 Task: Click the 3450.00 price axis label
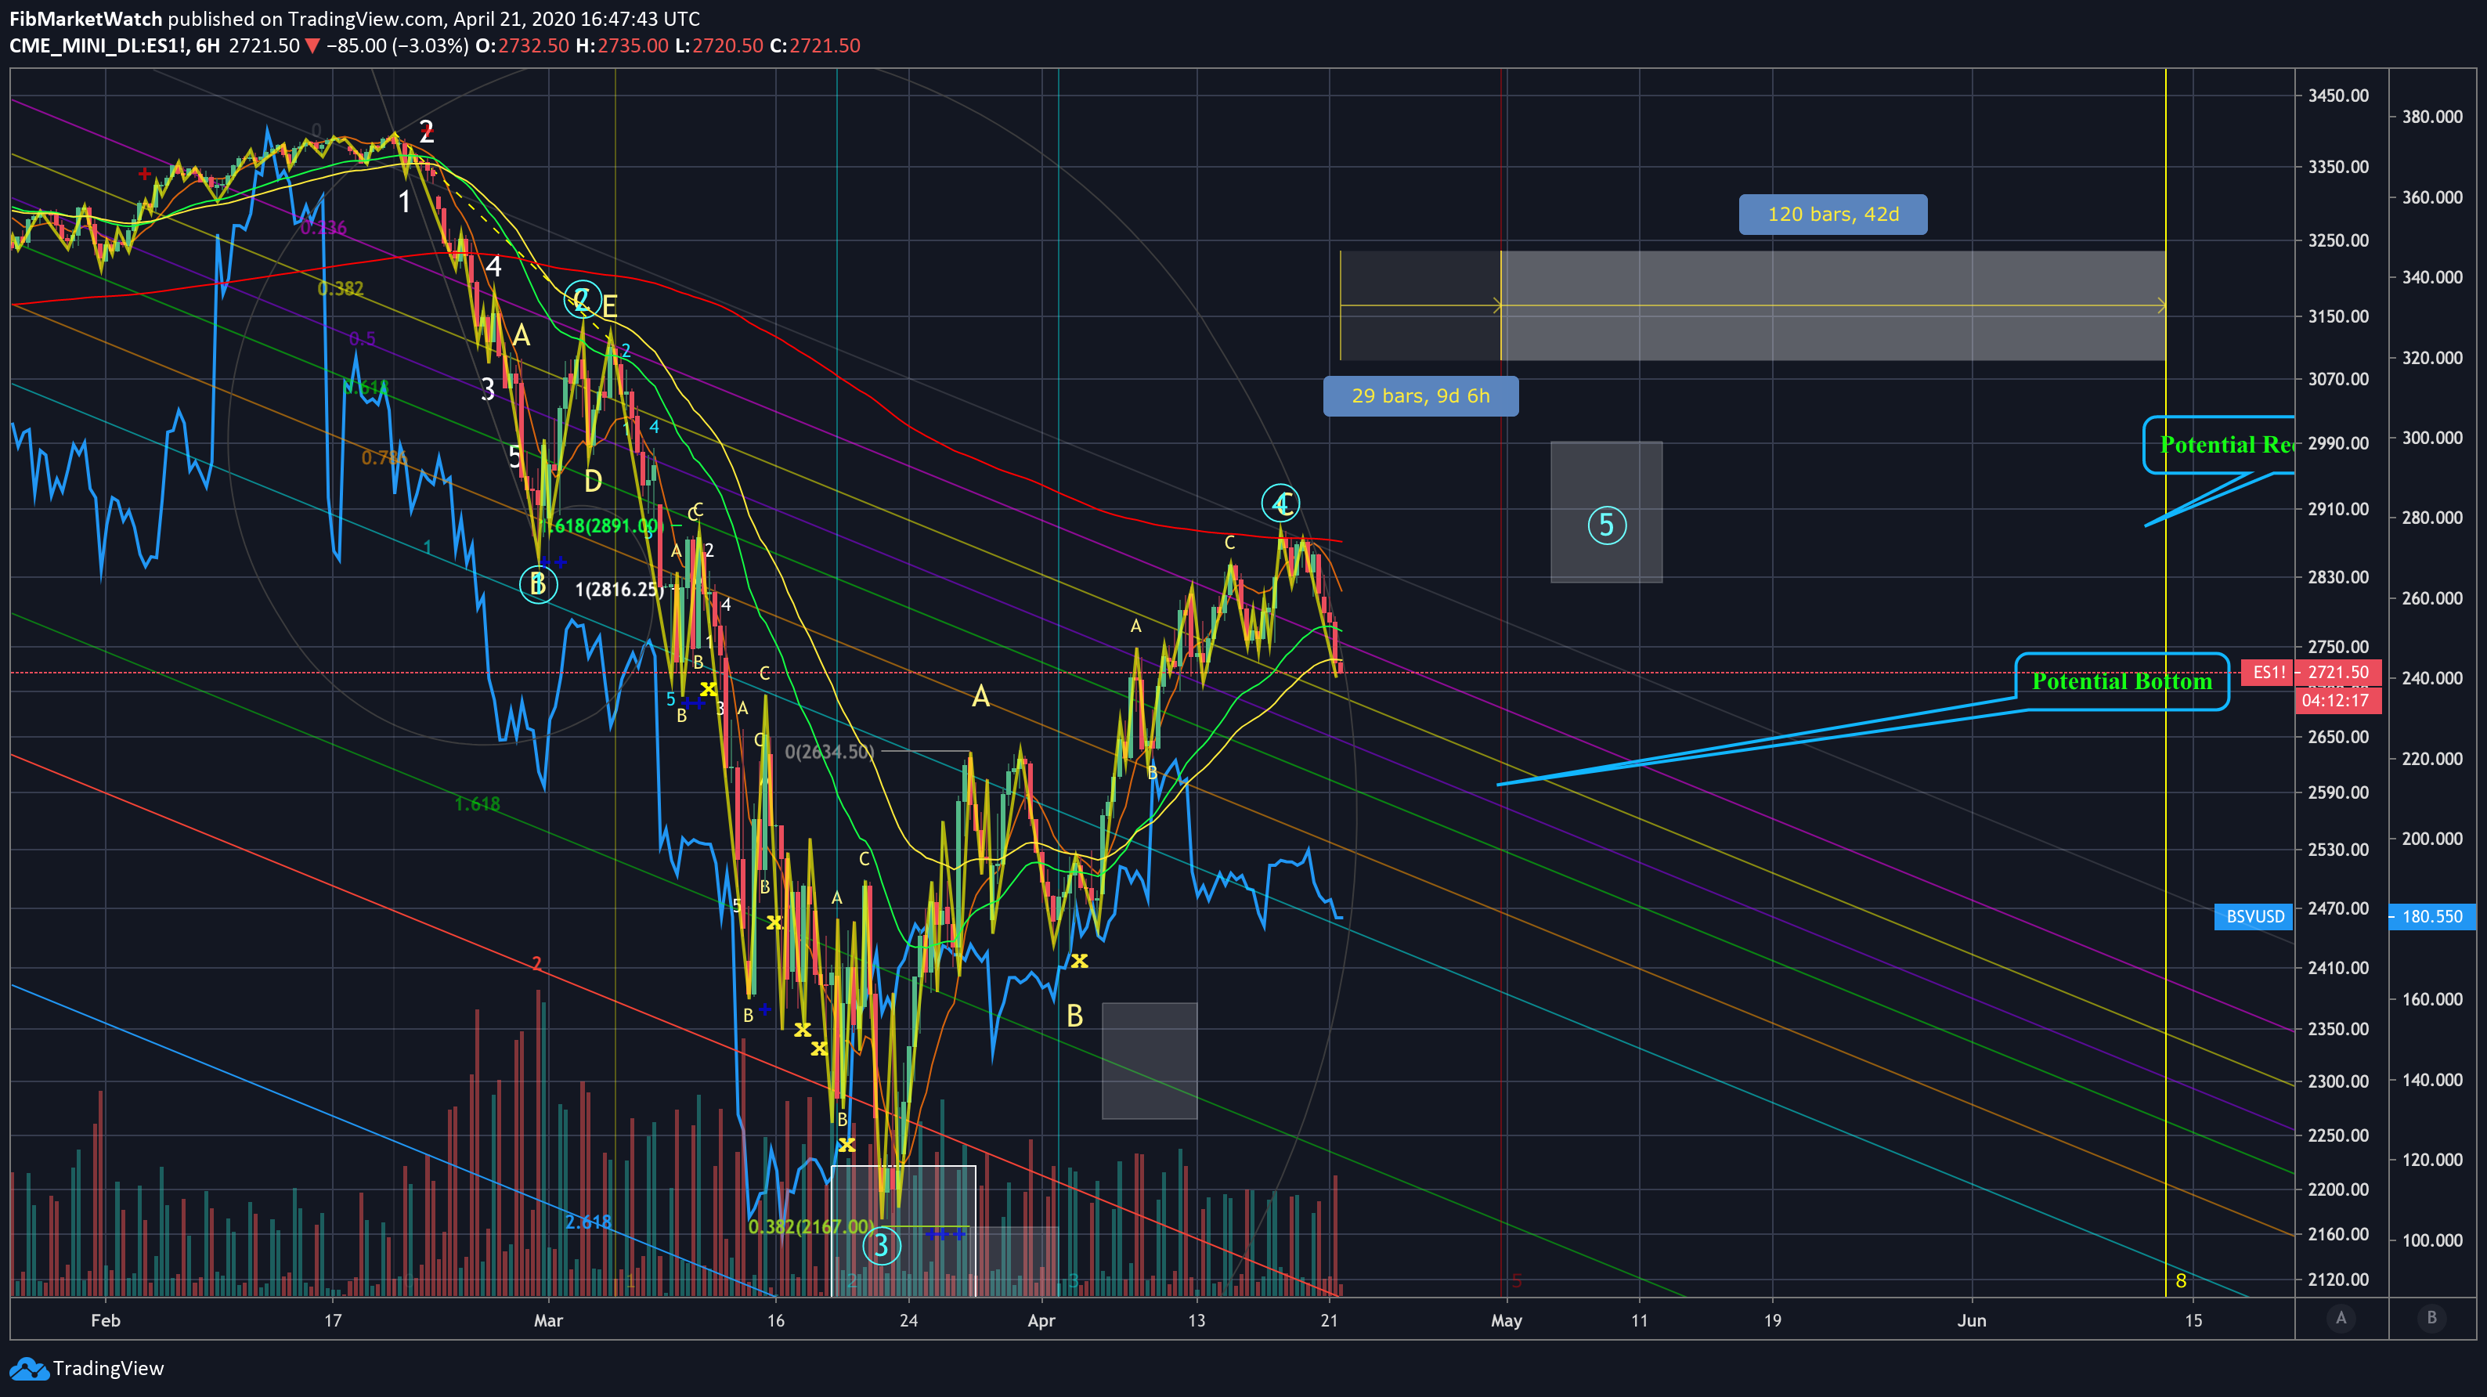(x=2337, y=95)
